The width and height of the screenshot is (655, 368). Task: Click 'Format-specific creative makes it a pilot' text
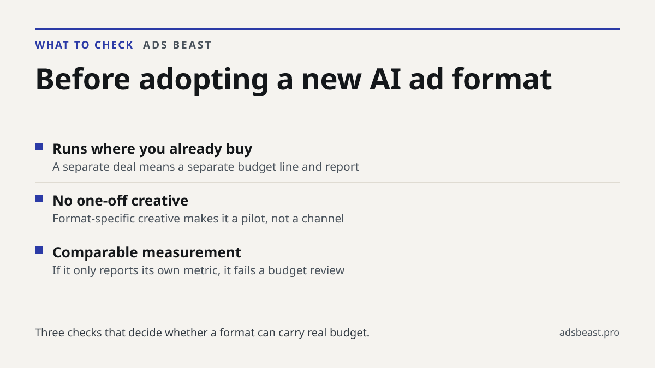click(198, 219)
